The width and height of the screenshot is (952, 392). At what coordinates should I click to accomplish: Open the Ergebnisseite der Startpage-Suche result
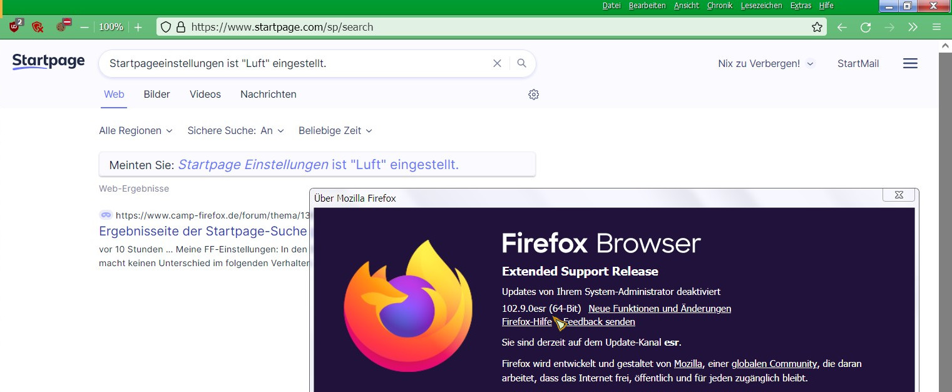tap(203, 231)
